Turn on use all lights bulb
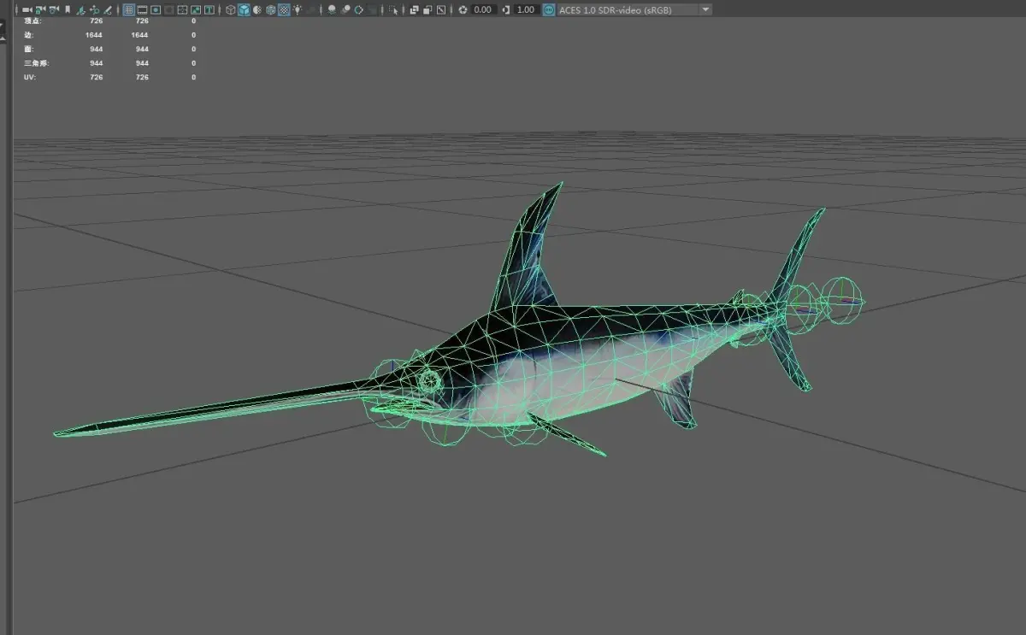The height and width of the screenshot is (635, 1026). 297,9
